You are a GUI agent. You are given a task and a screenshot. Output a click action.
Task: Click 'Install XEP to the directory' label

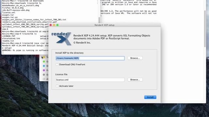click(69, 53)
